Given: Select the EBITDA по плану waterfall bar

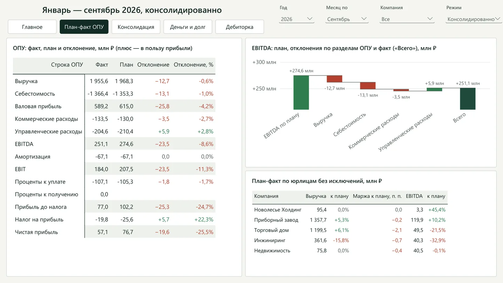Looking at the screenshot, I should coord(301,92).
